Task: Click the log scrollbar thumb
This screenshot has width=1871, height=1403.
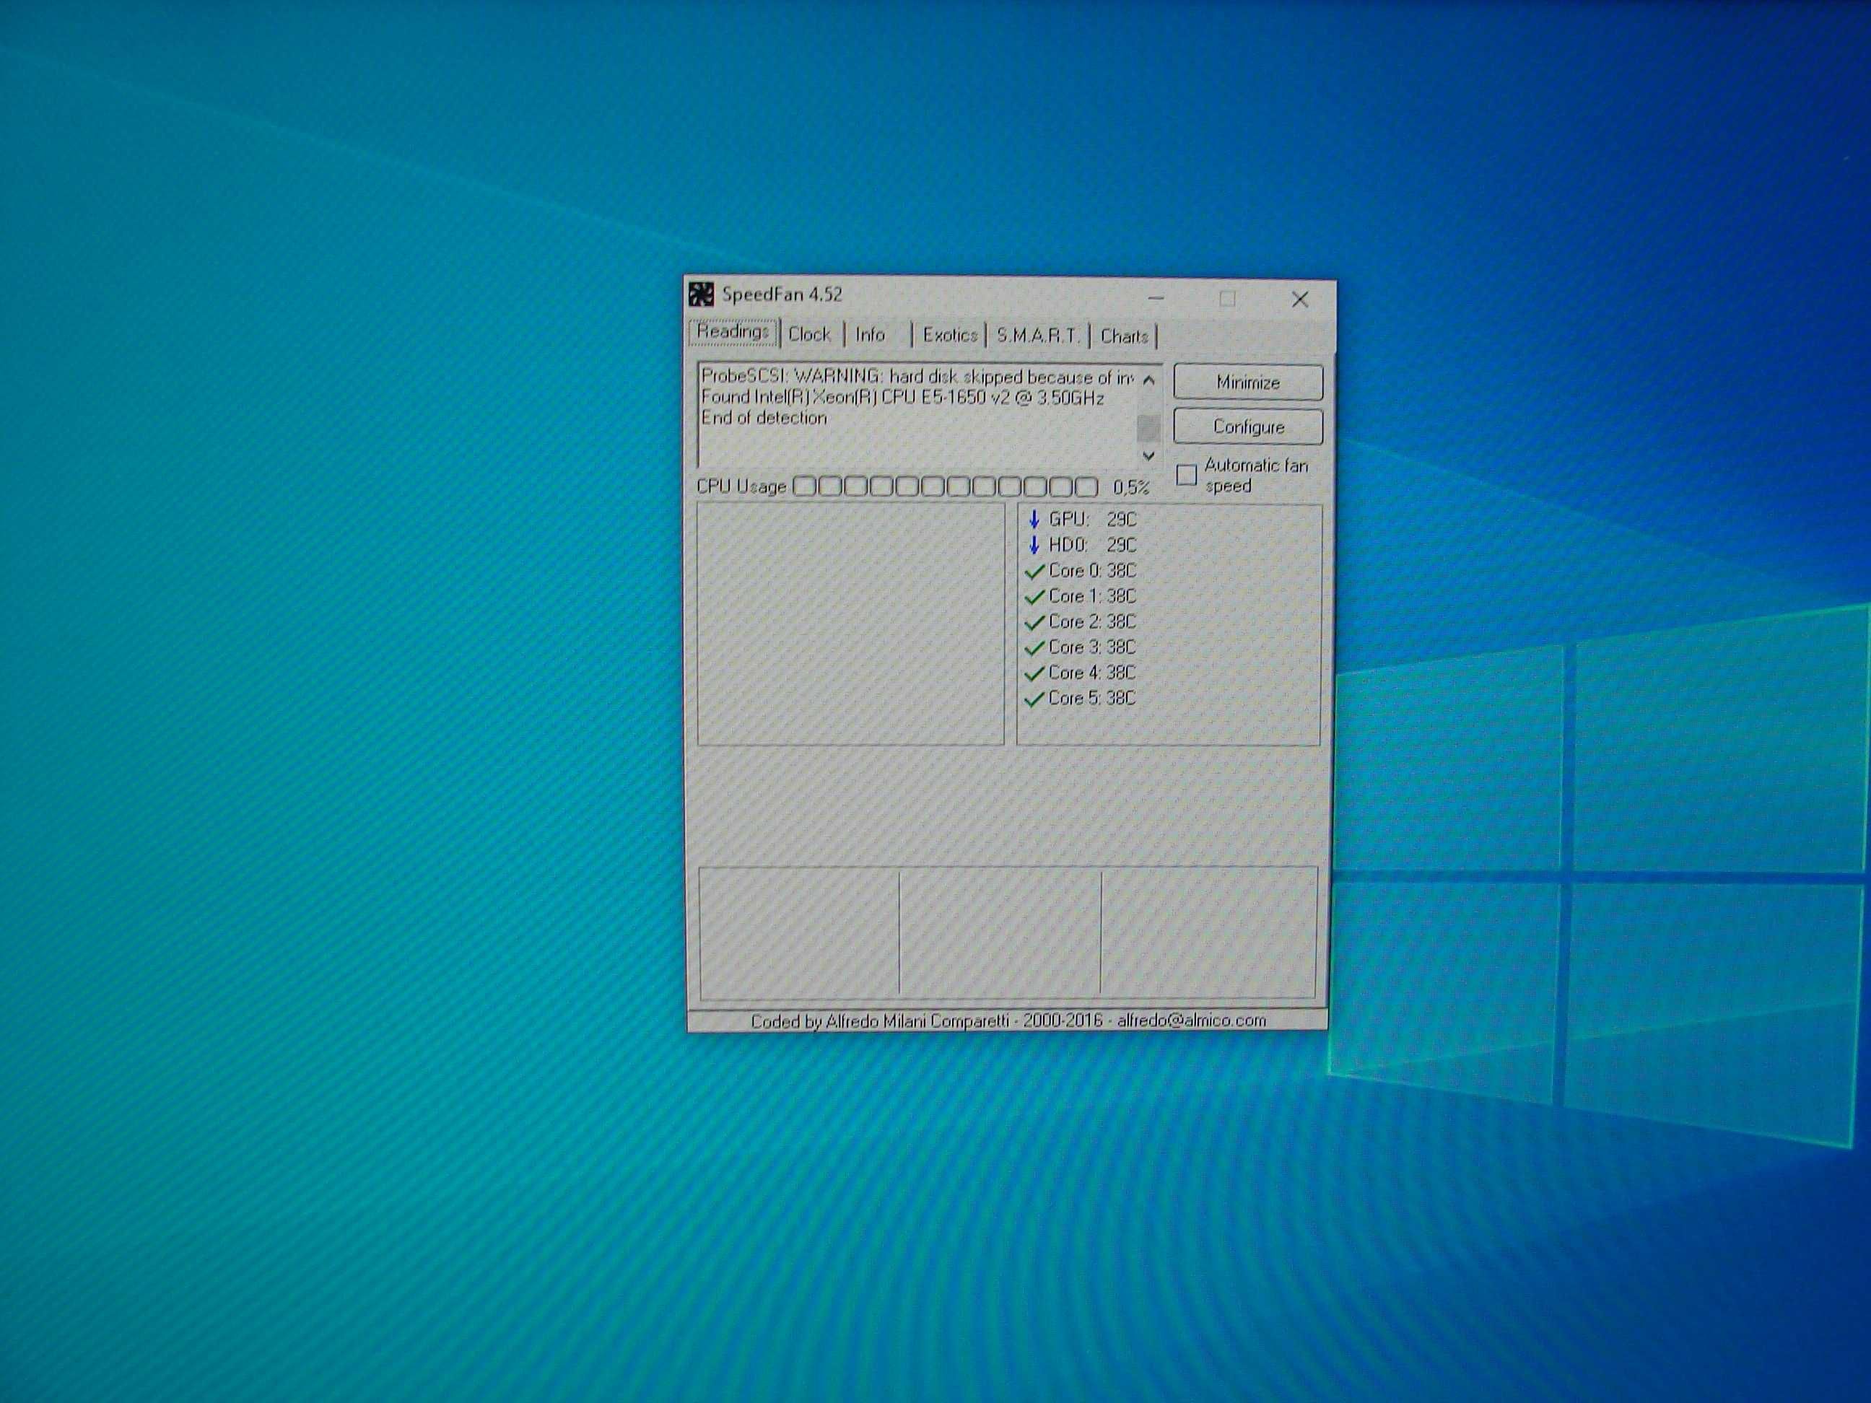Action: 1148,428
